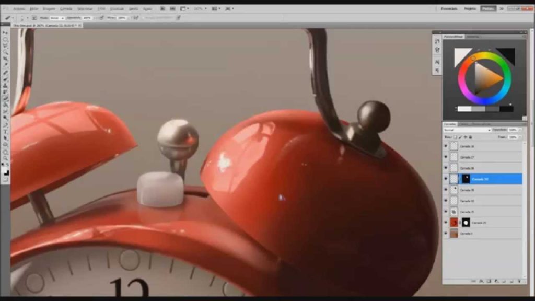This screenshot has height=301, width=535.
Task: Hide the bottom-most layer in Layers panel
Action: (446, 234)
